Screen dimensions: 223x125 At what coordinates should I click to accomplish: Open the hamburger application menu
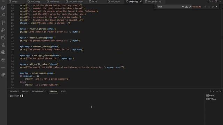pos(3,1)
